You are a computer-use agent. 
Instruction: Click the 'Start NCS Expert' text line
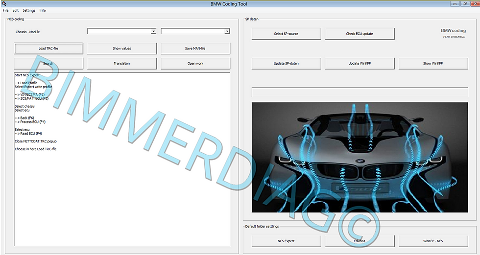pos(27,75)
